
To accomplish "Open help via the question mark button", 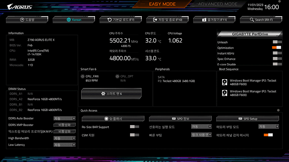I will pyautogui.click(x=22, y=20).
